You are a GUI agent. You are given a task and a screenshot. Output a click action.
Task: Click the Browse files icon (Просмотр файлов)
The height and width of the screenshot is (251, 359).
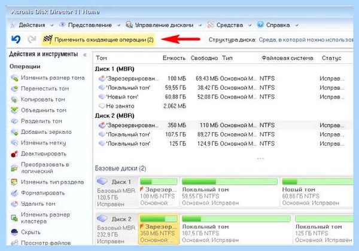pos(14,243)
